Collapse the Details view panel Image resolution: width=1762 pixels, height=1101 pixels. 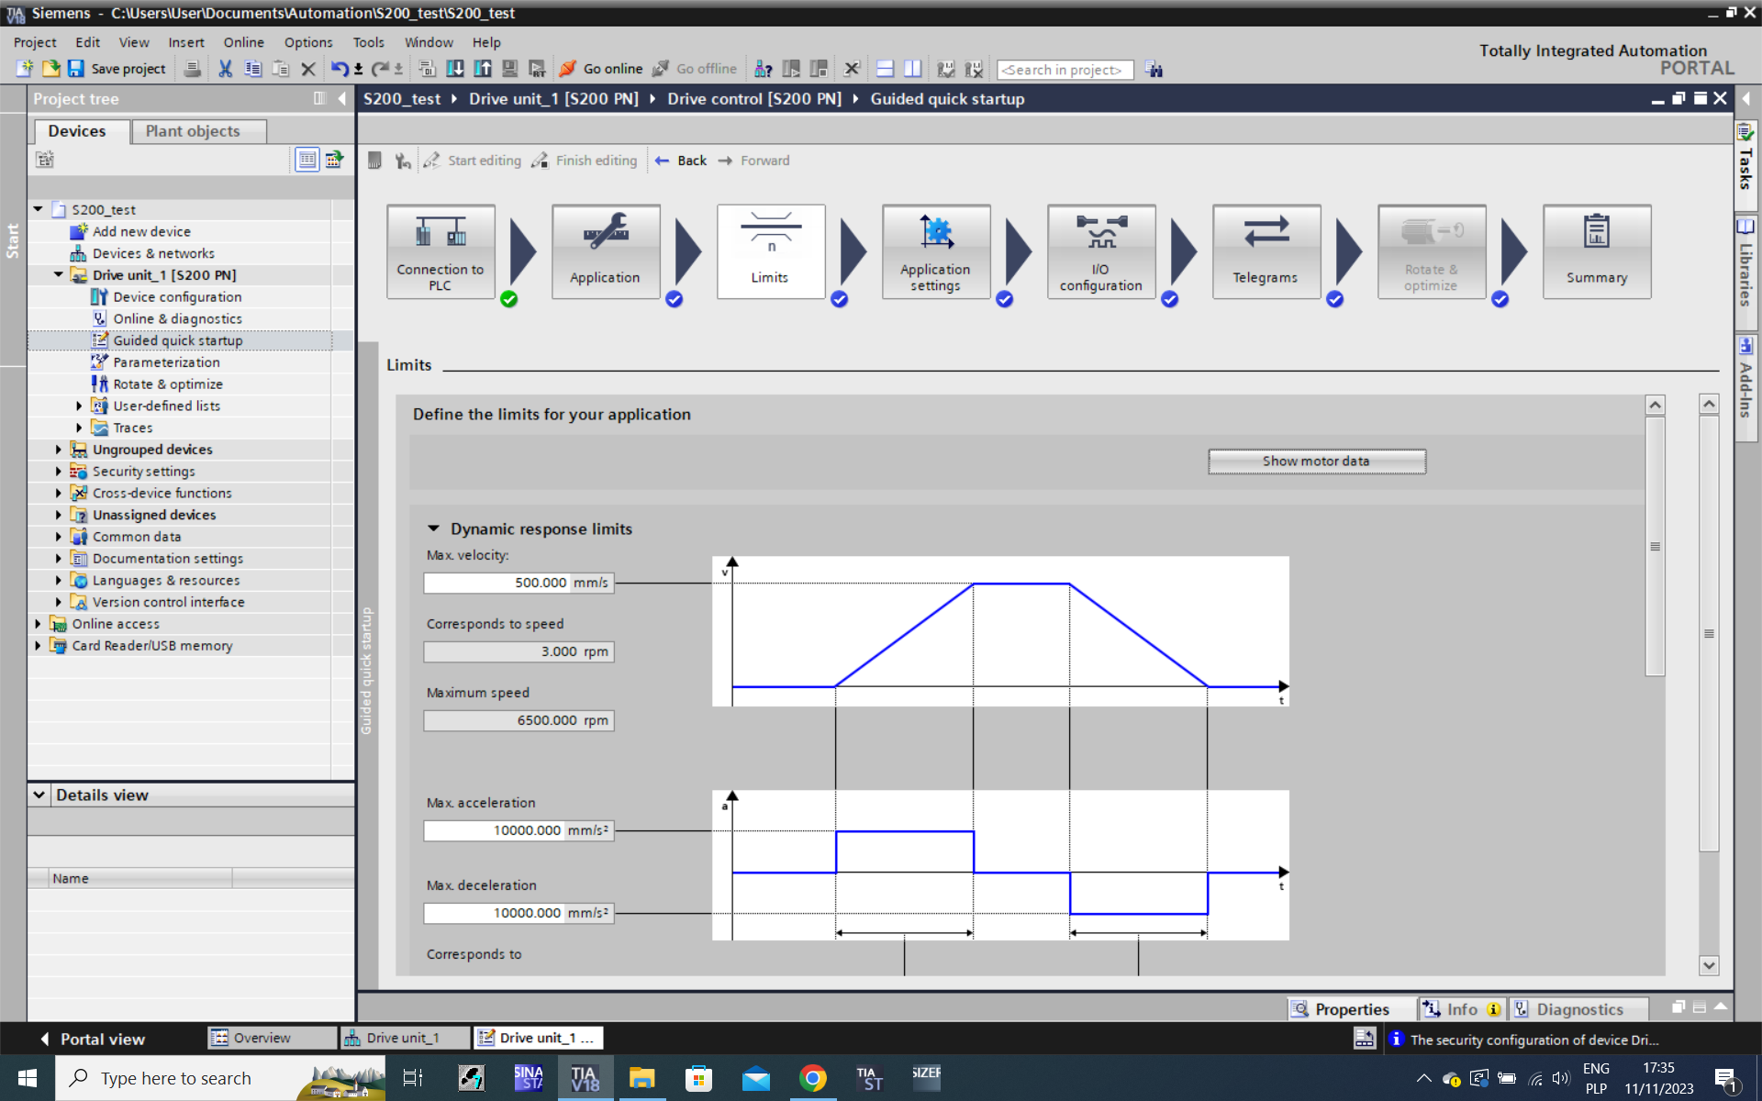[x=39, y=795]
